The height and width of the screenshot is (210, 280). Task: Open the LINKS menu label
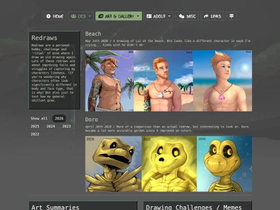point(216,16)
